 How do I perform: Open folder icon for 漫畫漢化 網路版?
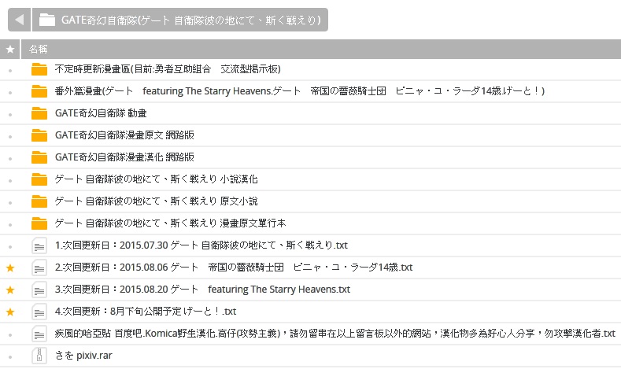coord(39,157)
